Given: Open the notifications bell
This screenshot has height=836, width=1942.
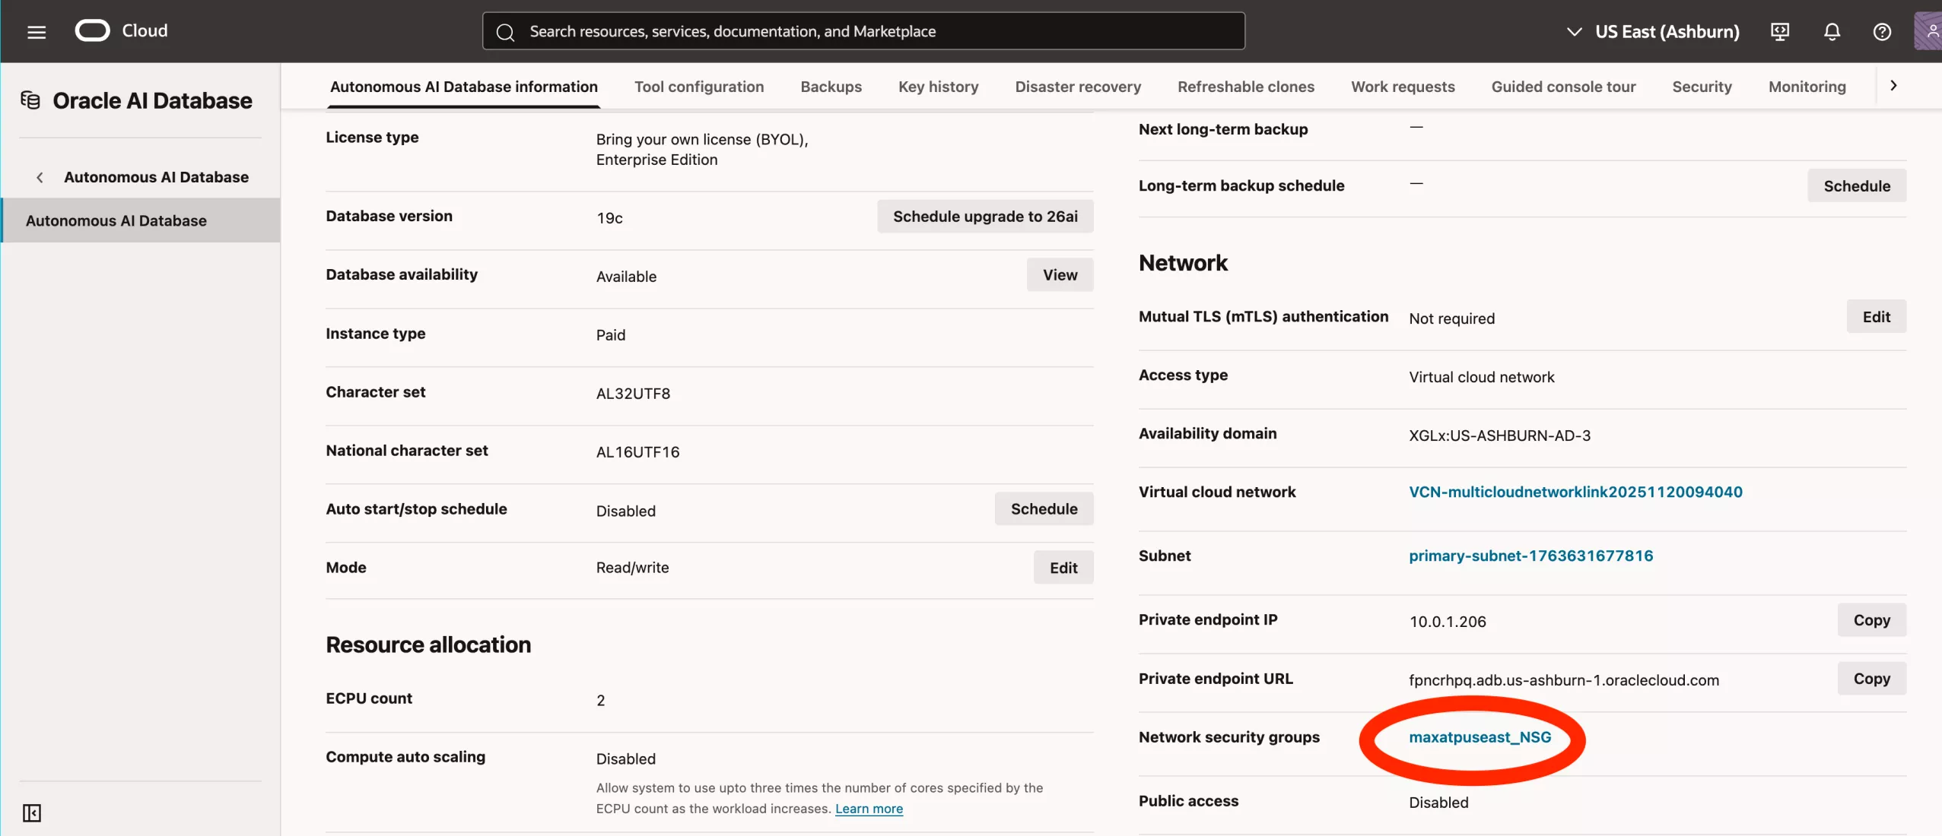Looking at the screenshot, I should 1832,31.
